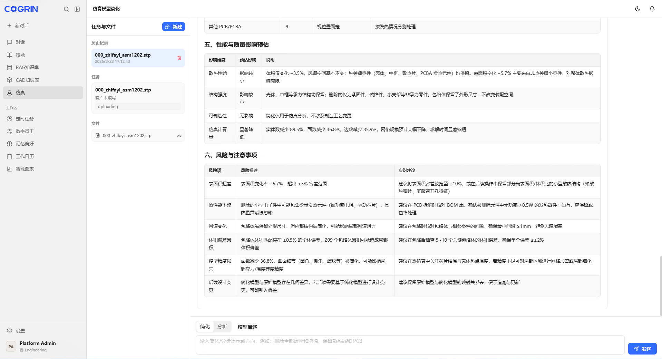
Task: Click the 显著降低 impact cell
Action: [x=249, y=133]
